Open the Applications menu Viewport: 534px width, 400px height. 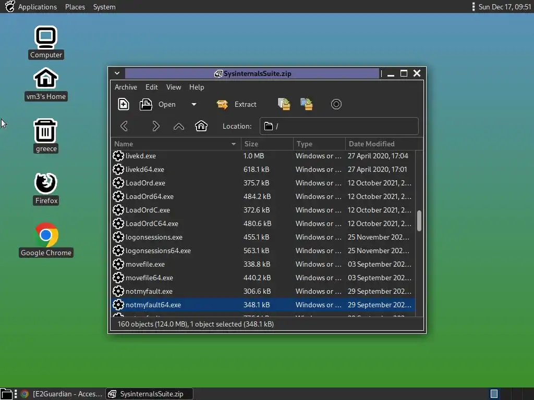(x=38, y=7)
